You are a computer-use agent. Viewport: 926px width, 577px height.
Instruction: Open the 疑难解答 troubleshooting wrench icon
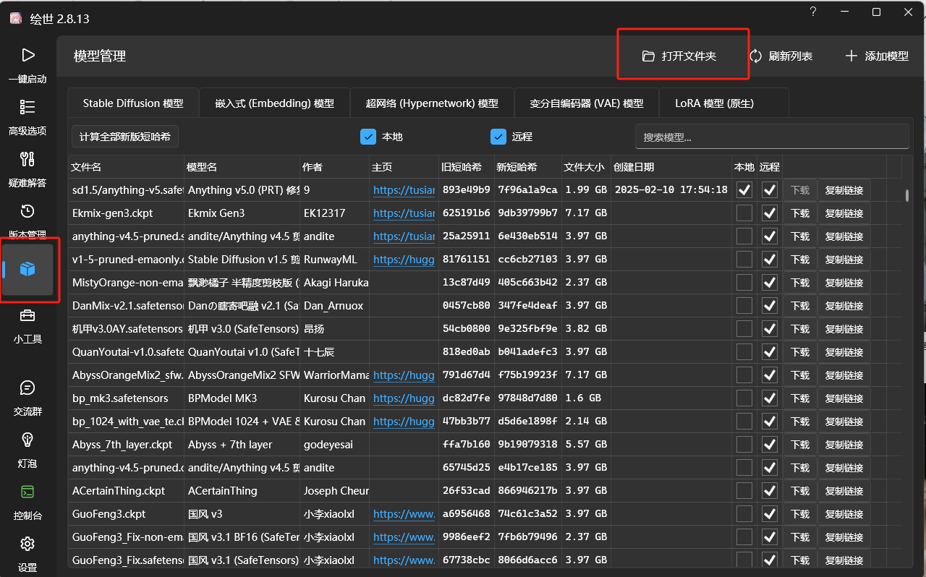[x=27, y=159]
